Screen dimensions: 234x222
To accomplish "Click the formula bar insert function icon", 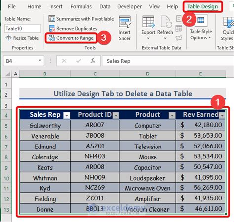I will point(93,61).
